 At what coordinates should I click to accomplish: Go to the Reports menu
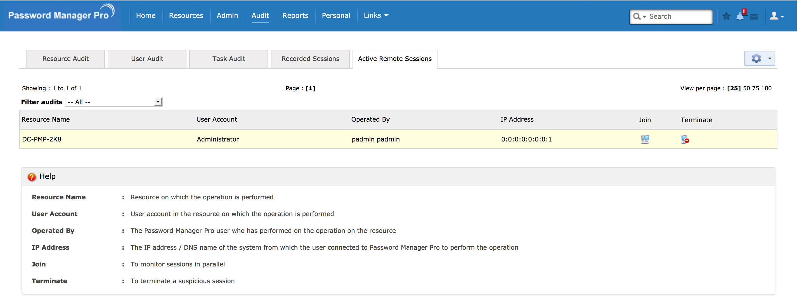click(x=295, y=15)
